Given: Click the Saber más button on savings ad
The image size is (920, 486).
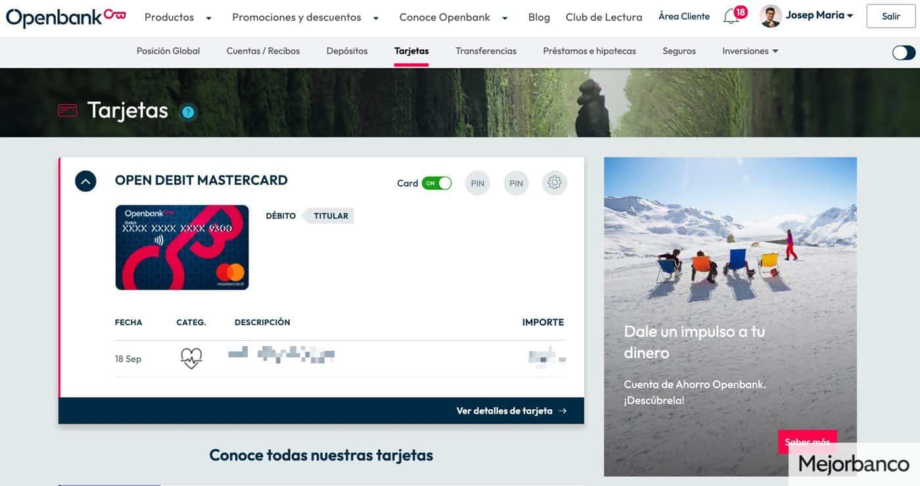Looking at the screenshot, I should pyautogui.click(x=807, y=442).
